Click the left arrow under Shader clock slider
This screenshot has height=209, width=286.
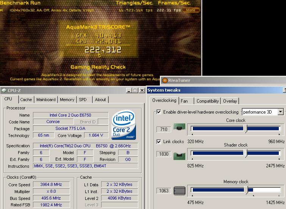coord(192,159)
